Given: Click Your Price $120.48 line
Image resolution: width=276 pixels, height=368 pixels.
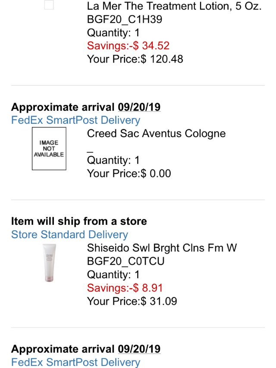Looking at the screenshot, I should [x=135, y=59].
